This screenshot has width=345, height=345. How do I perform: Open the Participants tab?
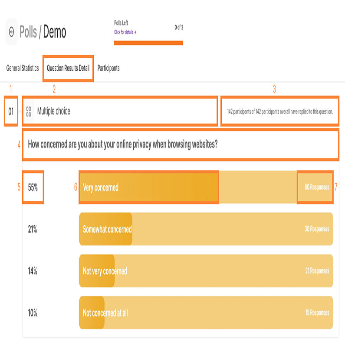[108, 68]
